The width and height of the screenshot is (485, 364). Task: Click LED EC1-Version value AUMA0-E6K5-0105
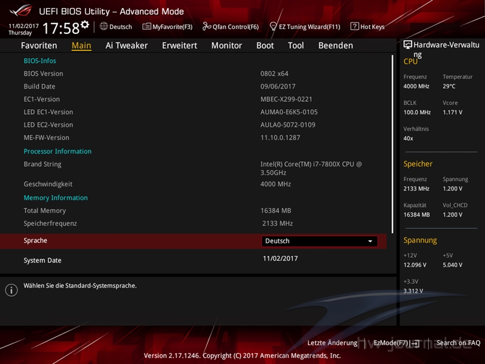pyautogui.click(x=289, y=112)
